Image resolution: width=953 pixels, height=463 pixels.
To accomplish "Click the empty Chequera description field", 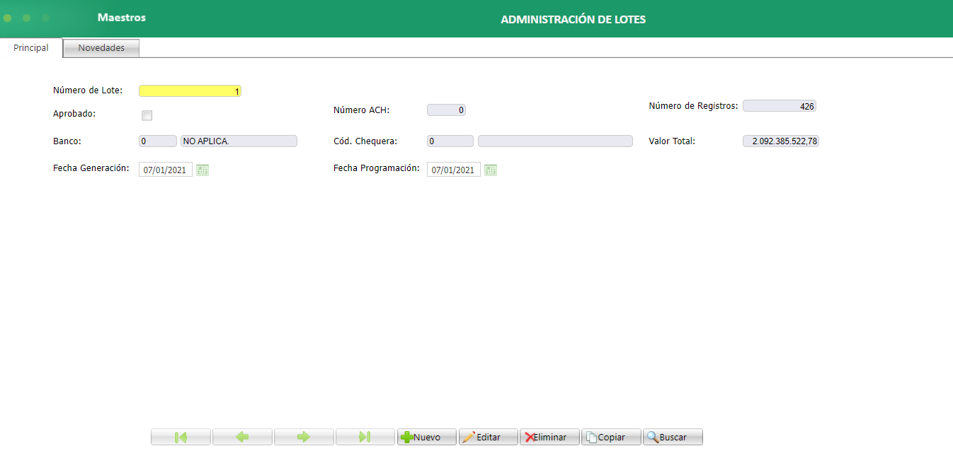I will tap(555, 141).
